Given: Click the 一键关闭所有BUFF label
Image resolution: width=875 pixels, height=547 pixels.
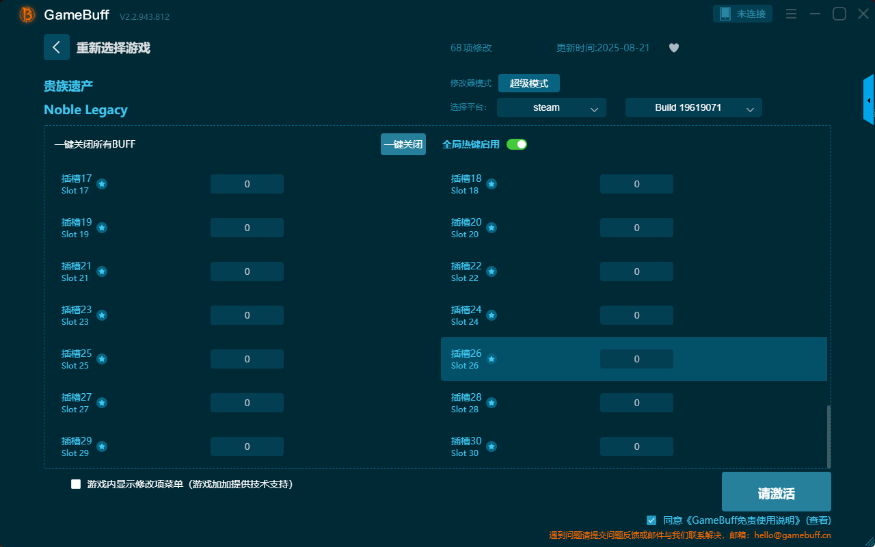Looking at the screenshot, I should point(95,144).
